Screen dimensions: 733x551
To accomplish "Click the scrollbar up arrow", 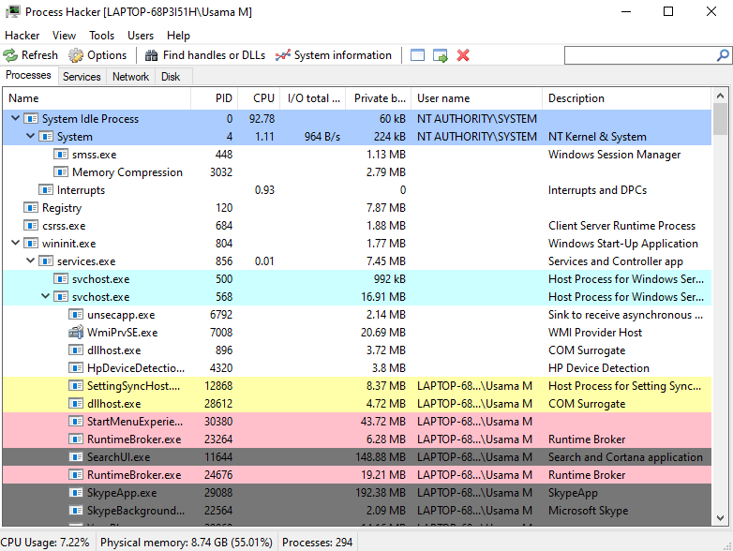I will 720,96.
